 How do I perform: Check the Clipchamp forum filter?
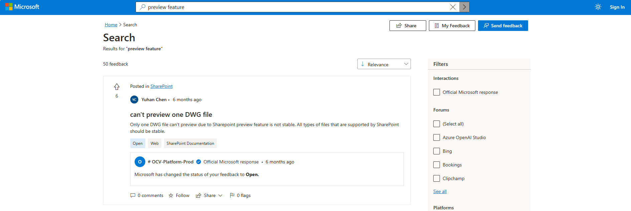coord(437,178)
